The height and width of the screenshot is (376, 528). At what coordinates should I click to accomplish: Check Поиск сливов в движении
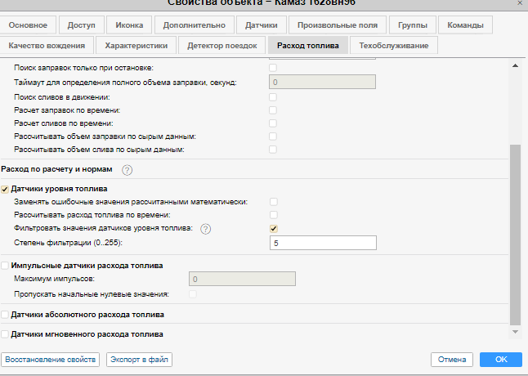pyautogui.click(x=274, y=96)
